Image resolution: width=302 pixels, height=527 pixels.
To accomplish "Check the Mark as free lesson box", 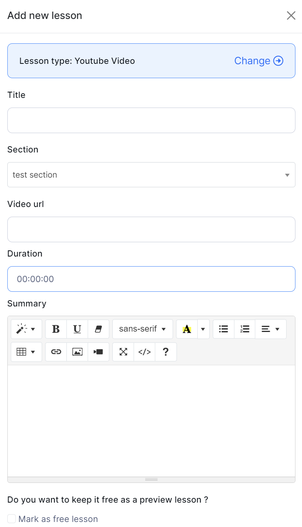I will 12,519.
